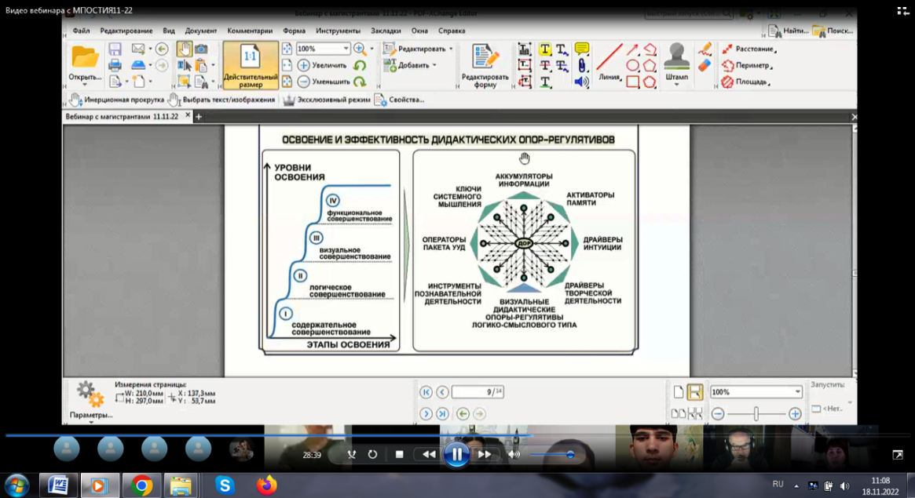This screenshot has width=915, height=498.
Task: Expand the Редактировать dropdown
Action: (451, 49)
